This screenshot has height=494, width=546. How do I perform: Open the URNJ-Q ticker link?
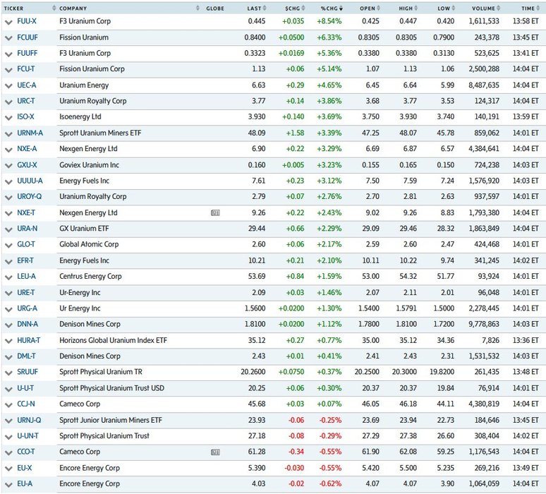(29, 420)
